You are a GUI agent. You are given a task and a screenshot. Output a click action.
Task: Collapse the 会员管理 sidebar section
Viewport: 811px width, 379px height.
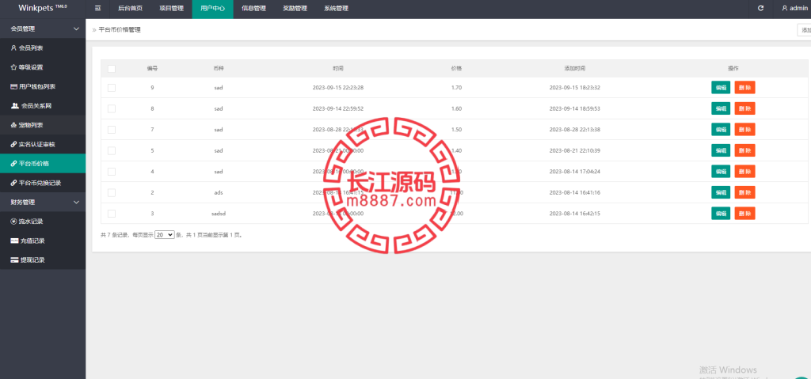click(43, 28)
